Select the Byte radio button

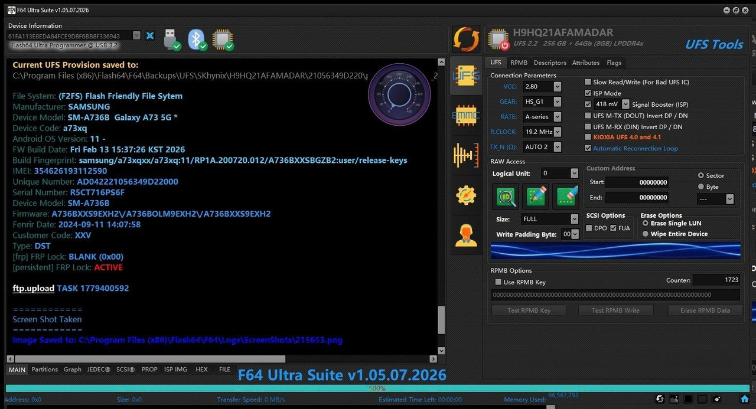click(701, 186)
